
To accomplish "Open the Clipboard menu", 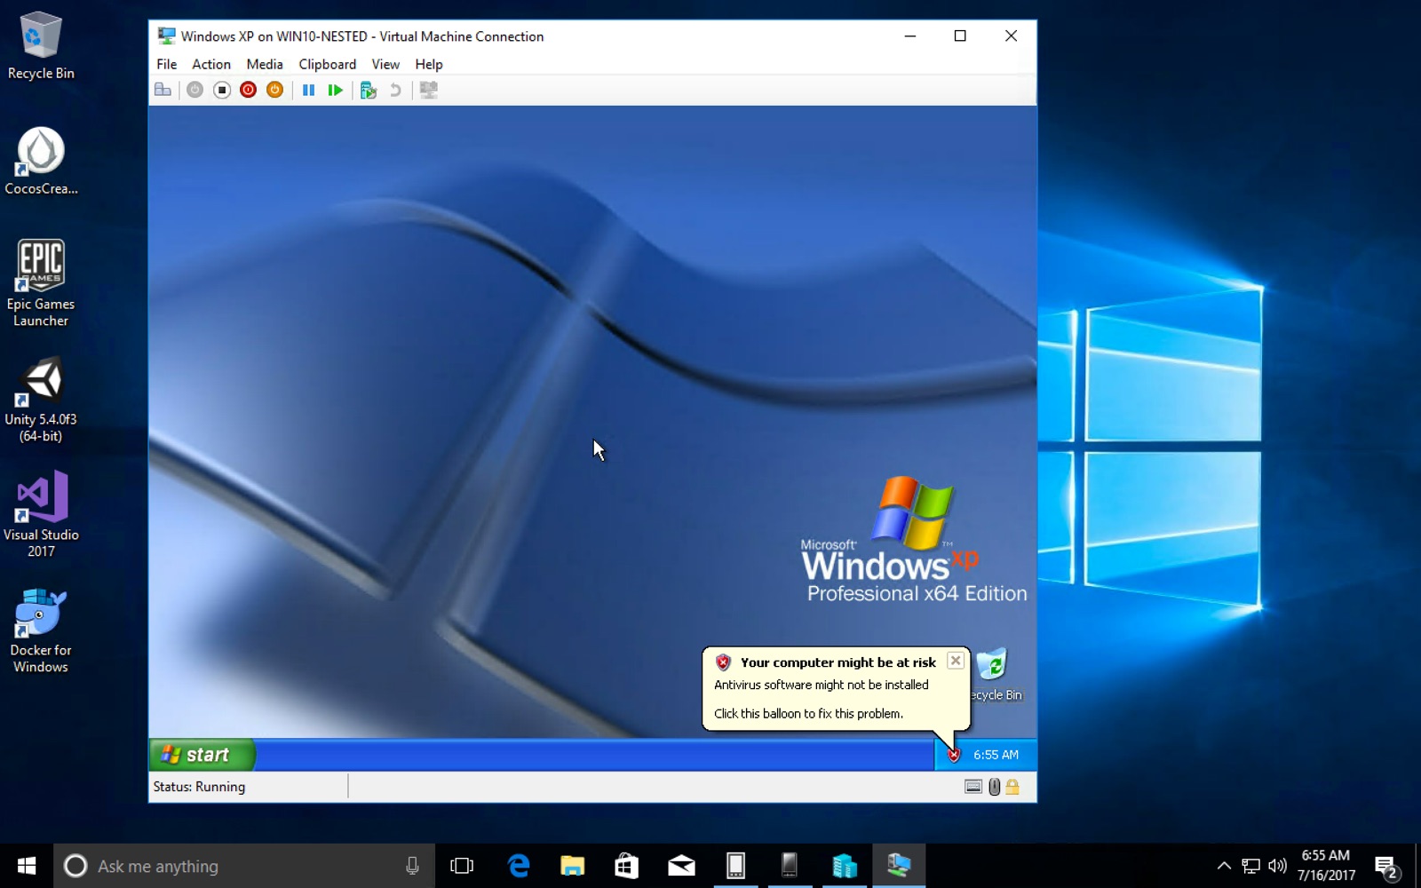I will click(x=327, y=64).
